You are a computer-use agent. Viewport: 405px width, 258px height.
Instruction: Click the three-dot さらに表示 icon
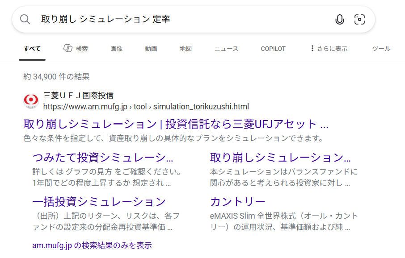coord(312,48)
